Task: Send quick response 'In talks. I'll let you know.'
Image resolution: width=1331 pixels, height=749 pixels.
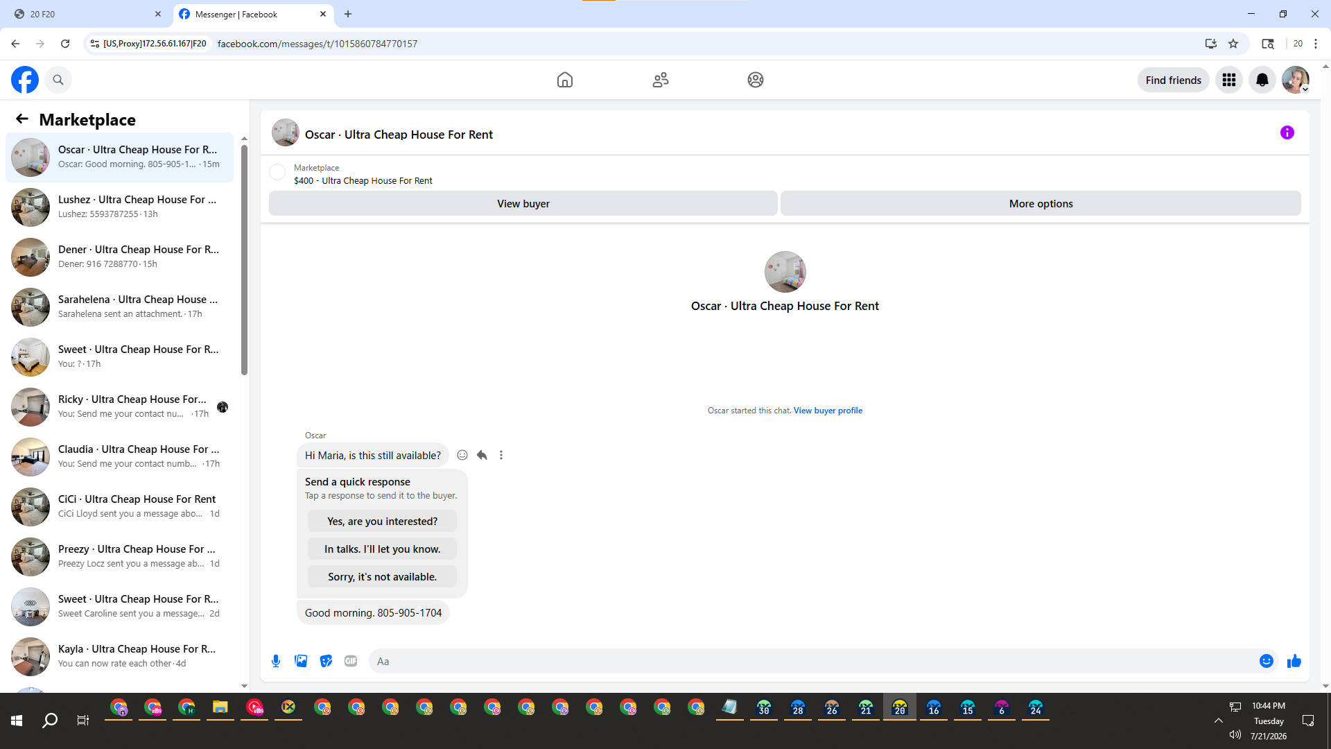Action: pos(382,549)
